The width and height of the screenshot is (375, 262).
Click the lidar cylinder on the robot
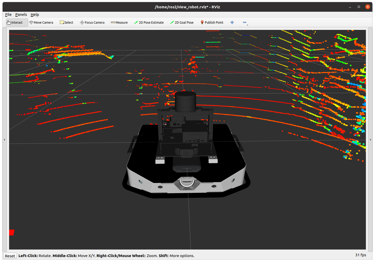point(185,101)
